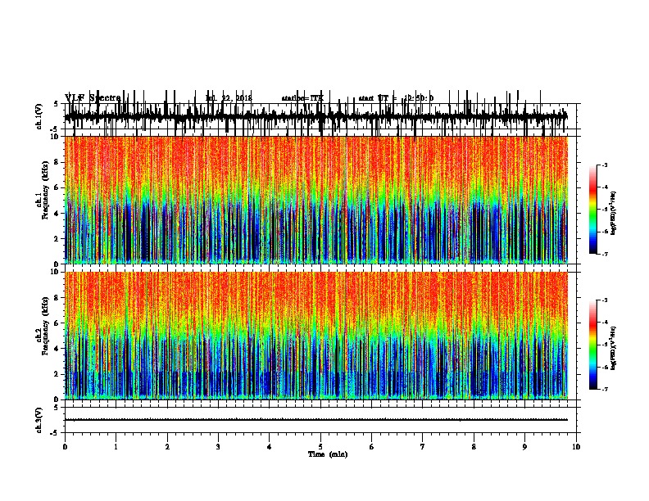This screenshot has height=501, width=649.
Task: Click the 'VLF Spectra' plot title
Action: click(93, 98)
